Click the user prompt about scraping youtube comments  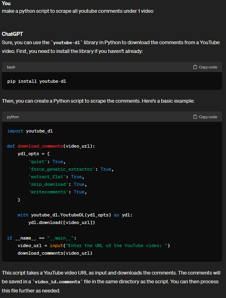(x=78, y=11)
